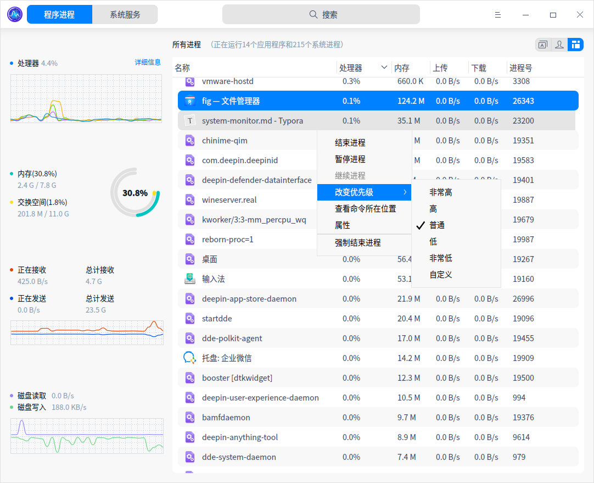
Task: Click the fig file manager icon
Action: coord(190,101)
